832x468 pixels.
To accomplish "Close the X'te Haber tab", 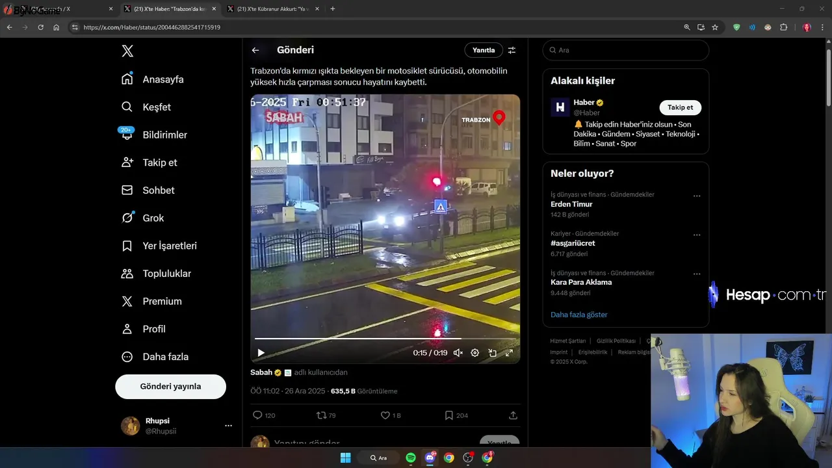I will pyautogui.click(x=214, y=9).
